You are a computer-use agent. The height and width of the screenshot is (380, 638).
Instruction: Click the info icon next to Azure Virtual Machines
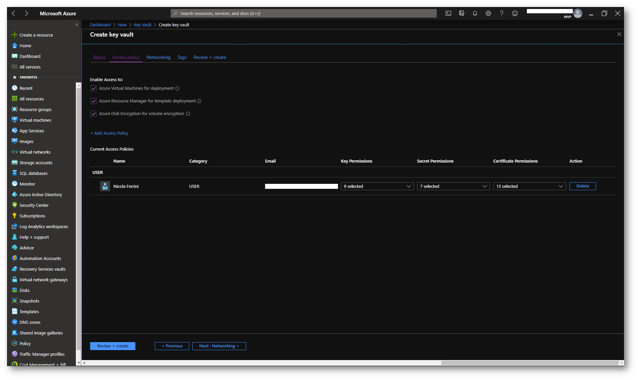(177, 88)
